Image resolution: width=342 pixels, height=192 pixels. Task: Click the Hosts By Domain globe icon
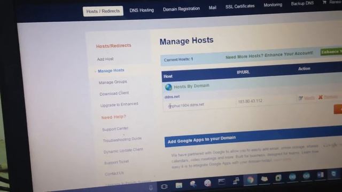pos(168,87)
